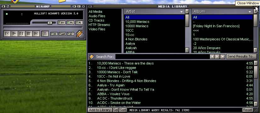Skip to the previous track
This screenshot has height=113, width=260.
click(x=8, y=34)
